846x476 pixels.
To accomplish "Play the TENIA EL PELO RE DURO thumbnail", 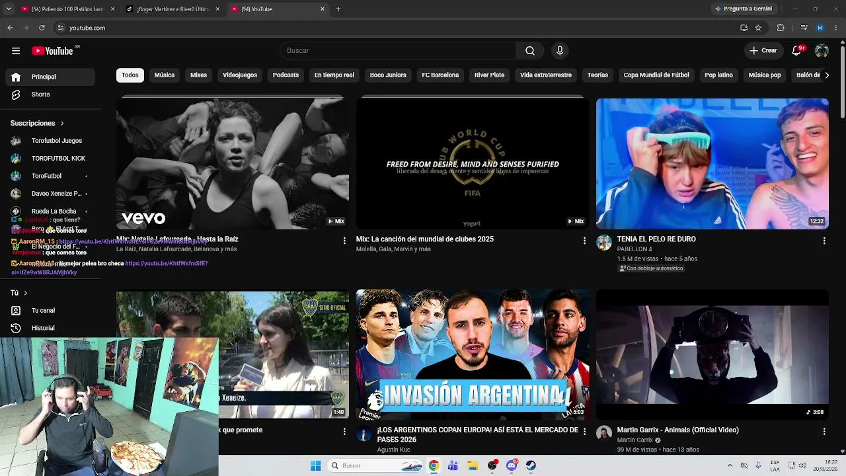I will point(712,163).
